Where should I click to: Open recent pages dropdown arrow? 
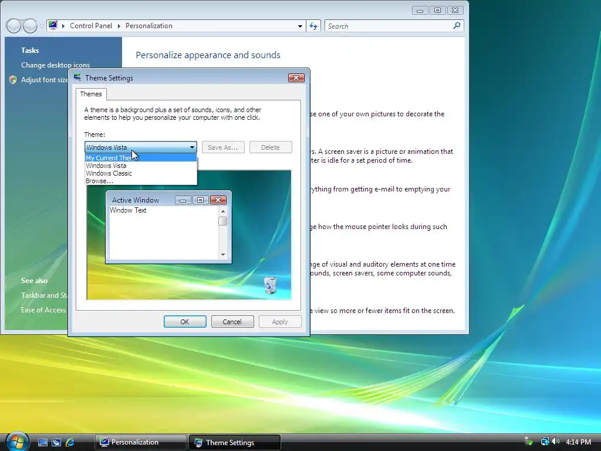click(x=42, y=26)
